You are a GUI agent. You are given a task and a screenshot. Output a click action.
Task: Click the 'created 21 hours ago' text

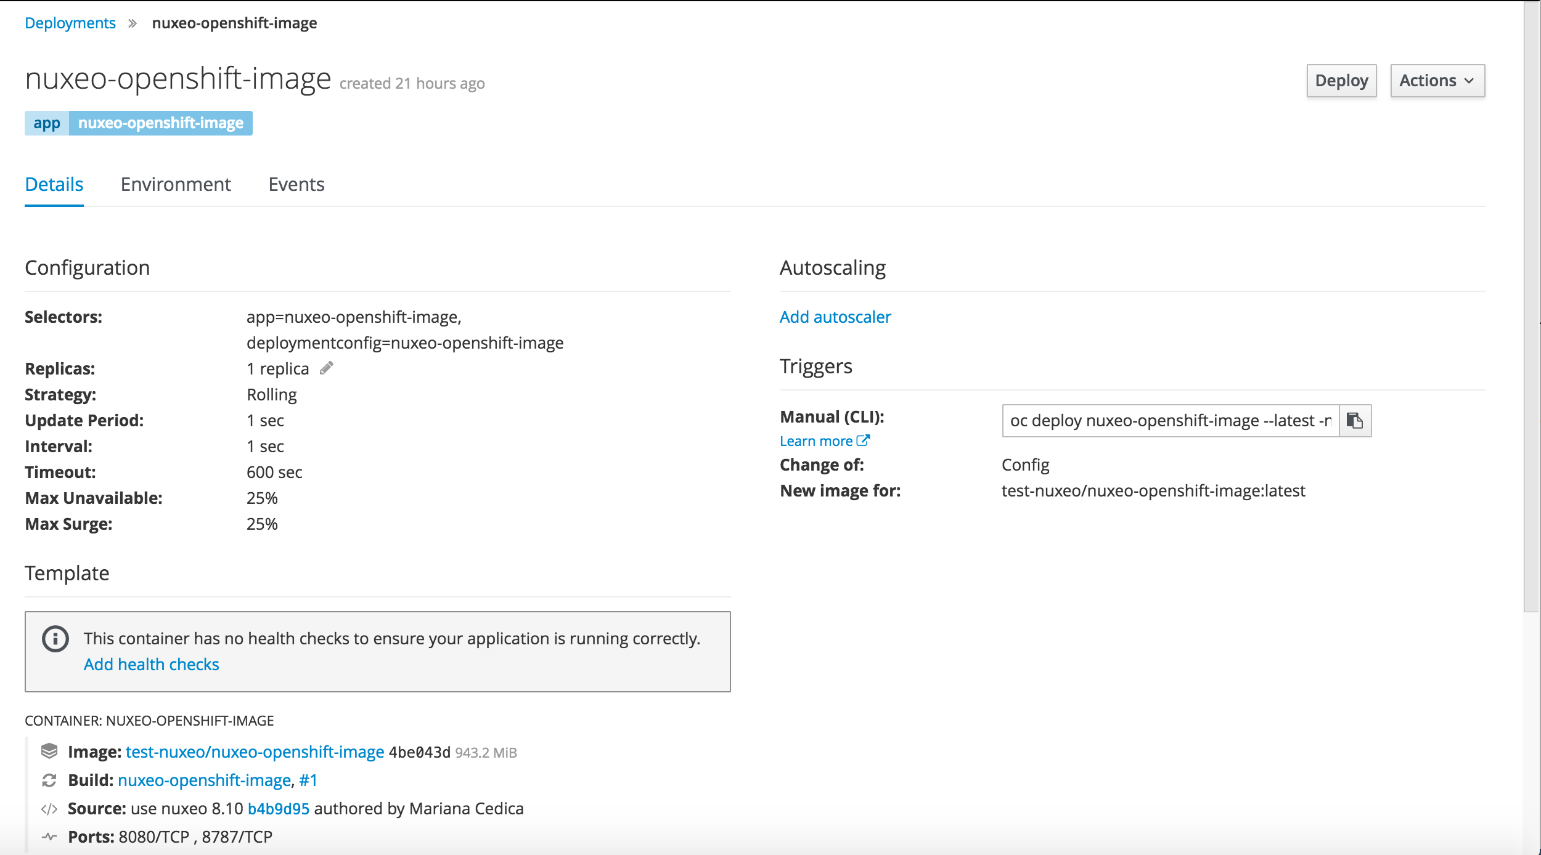click(412, 83)
